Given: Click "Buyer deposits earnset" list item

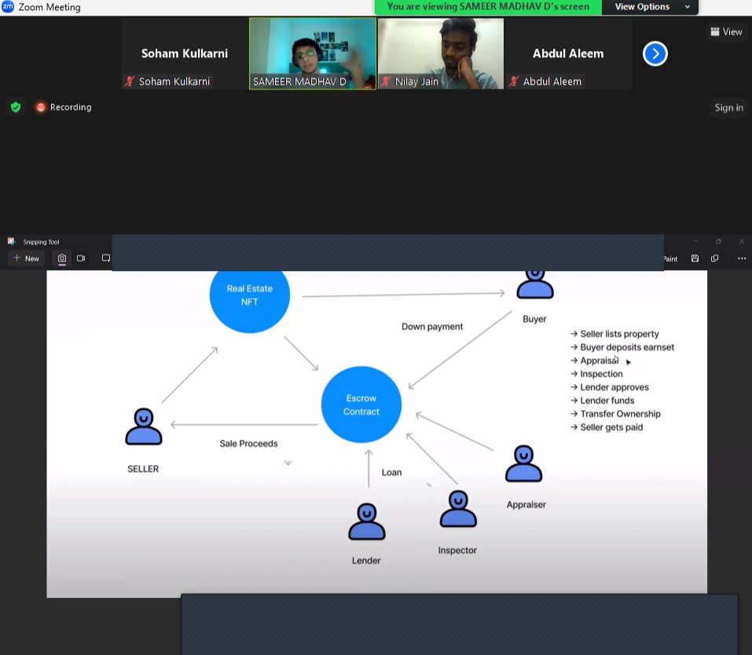Looking at the screenshot, I should point(622,347).
